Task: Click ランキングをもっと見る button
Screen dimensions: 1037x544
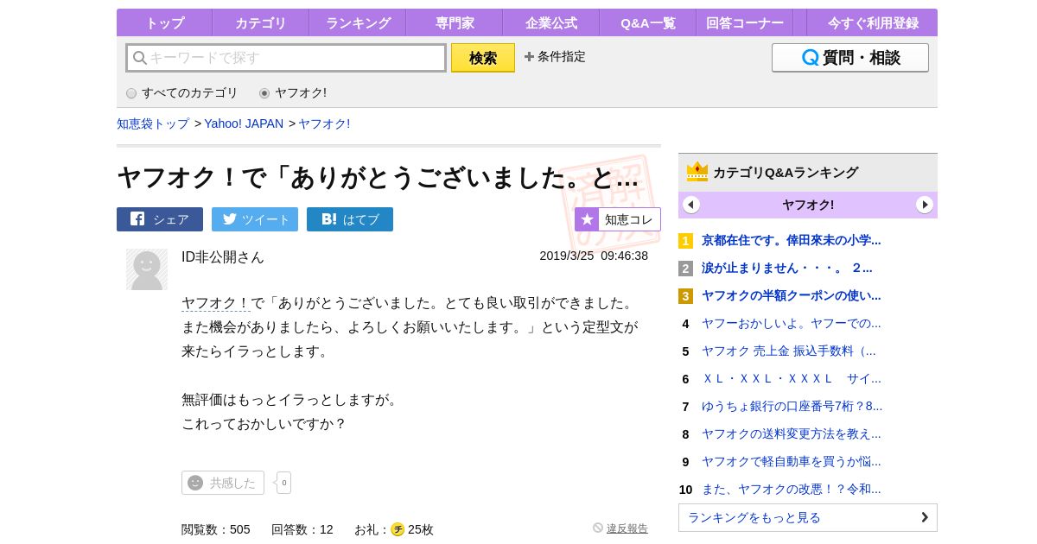Action: pyautogui.click(x=808, y=517)
